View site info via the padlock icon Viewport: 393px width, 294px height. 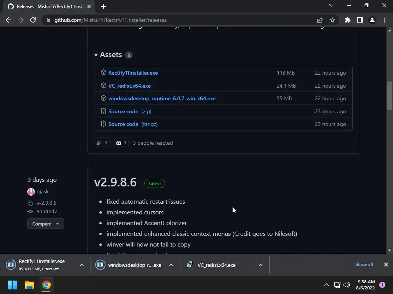click(48, 20)
